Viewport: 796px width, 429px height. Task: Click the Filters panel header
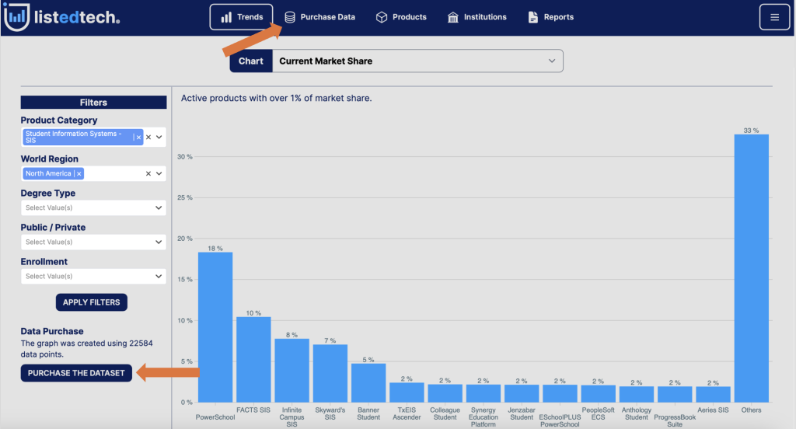pos(93,103)
